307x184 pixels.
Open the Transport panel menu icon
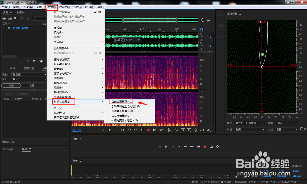click(x=81, y=139)
